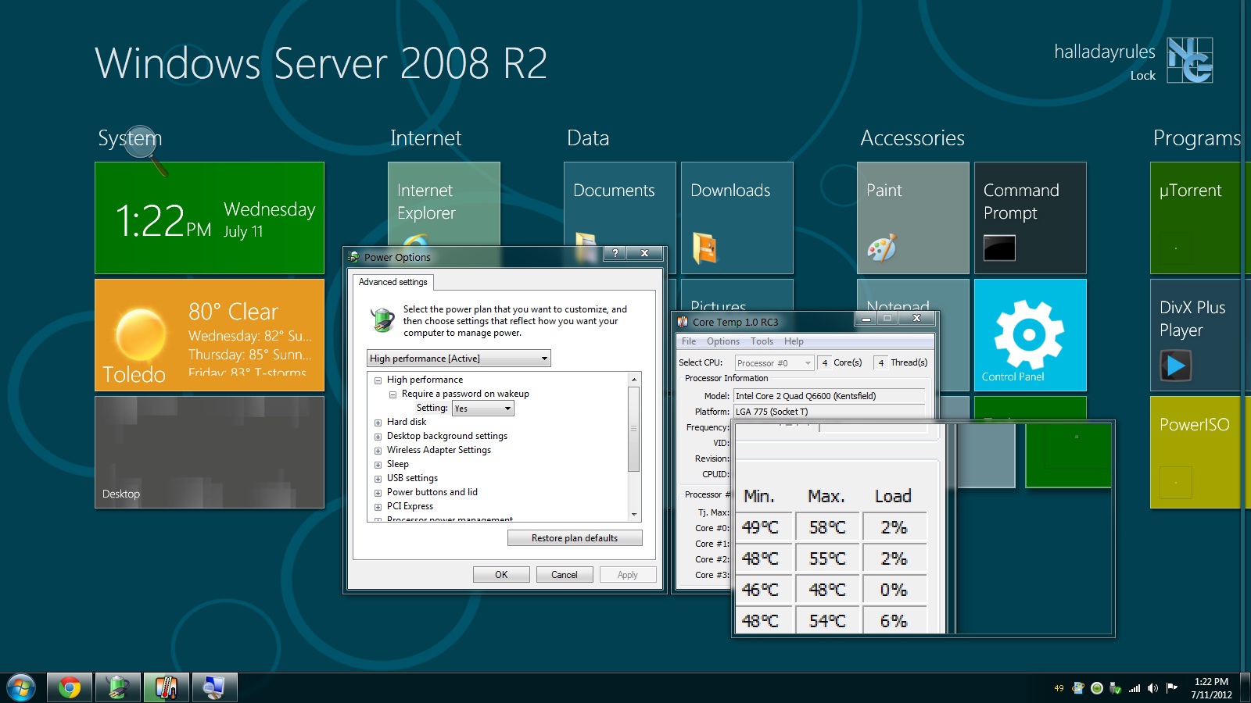The height and width of the screenshot is (703, 1251).
Task: Open the computer-monitor icon in the taskbar
Action: [x=215, y=687]
